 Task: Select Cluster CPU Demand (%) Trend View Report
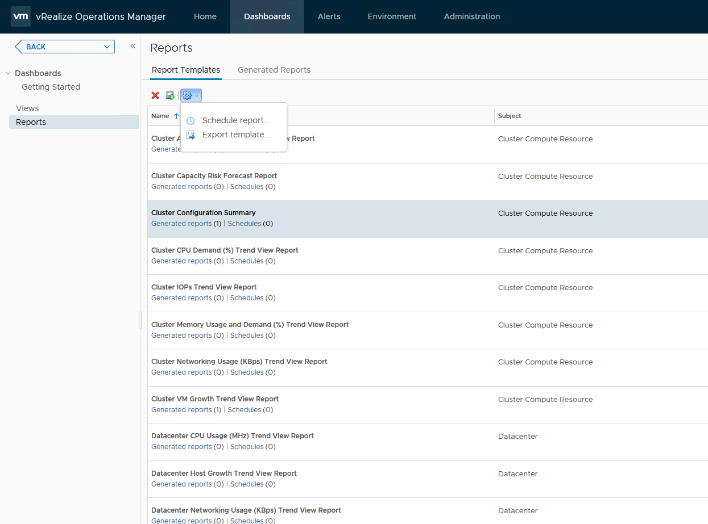[225, 250]
